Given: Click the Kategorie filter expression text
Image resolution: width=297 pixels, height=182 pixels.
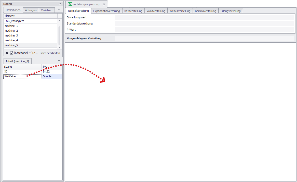Looking at the screenshot, I should point(26,53).
